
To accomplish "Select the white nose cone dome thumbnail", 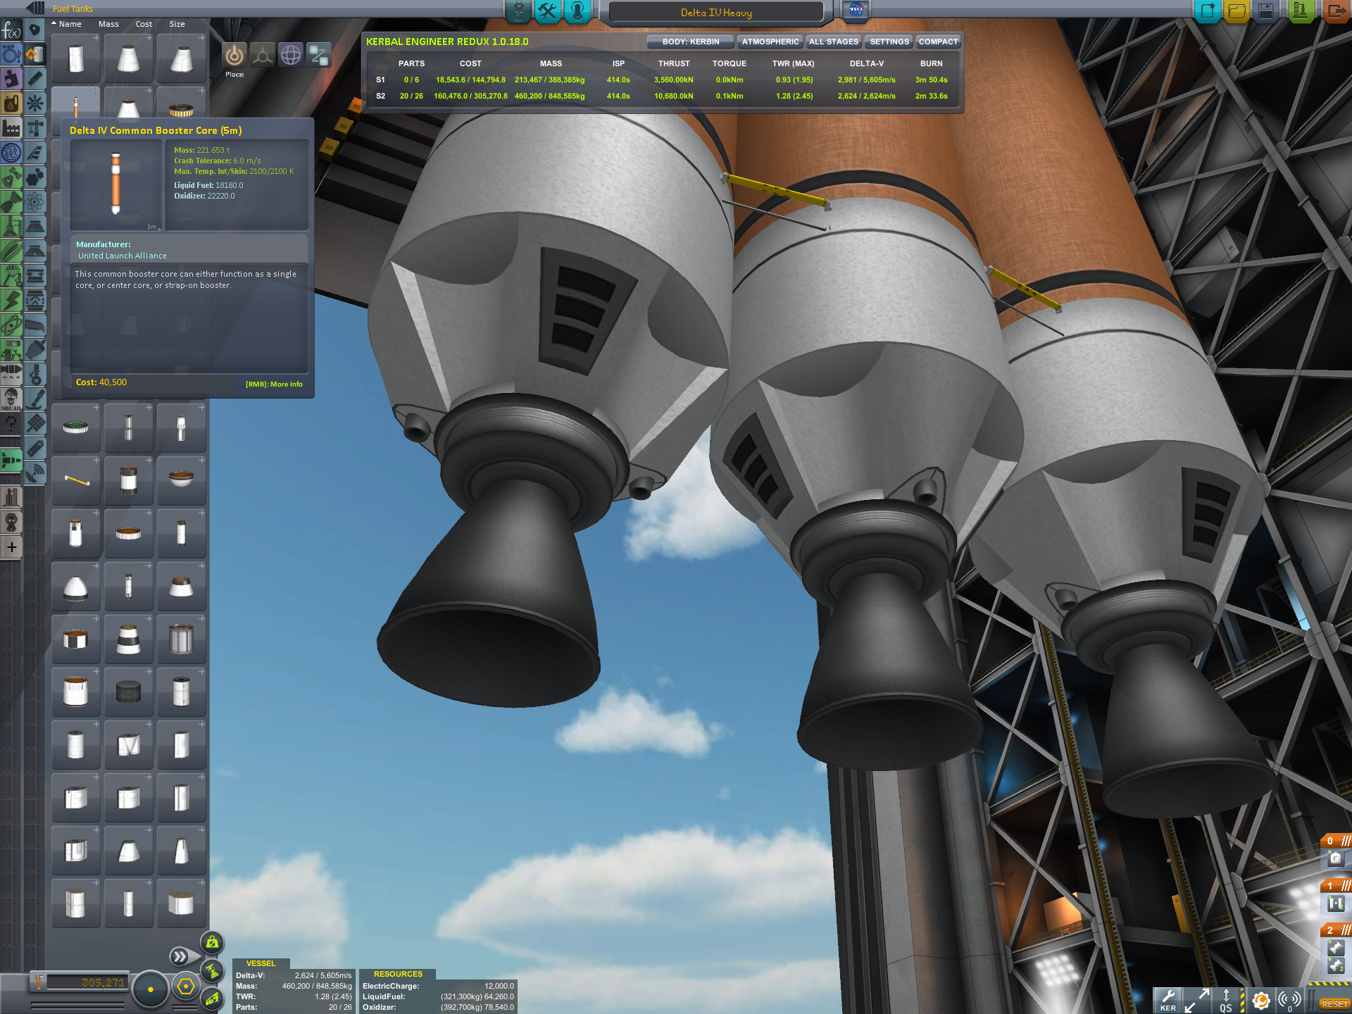I will click(76, 587).
